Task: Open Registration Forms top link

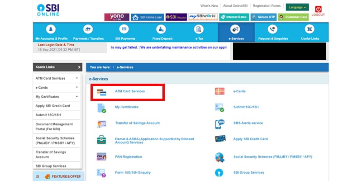Action: point(267,6)
